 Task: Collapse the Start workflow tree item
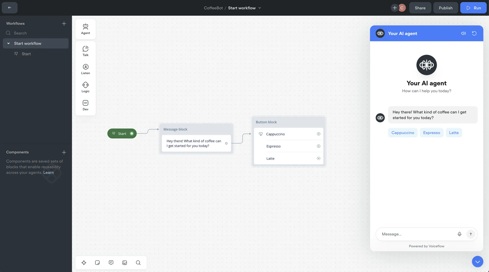click(8, 43)
